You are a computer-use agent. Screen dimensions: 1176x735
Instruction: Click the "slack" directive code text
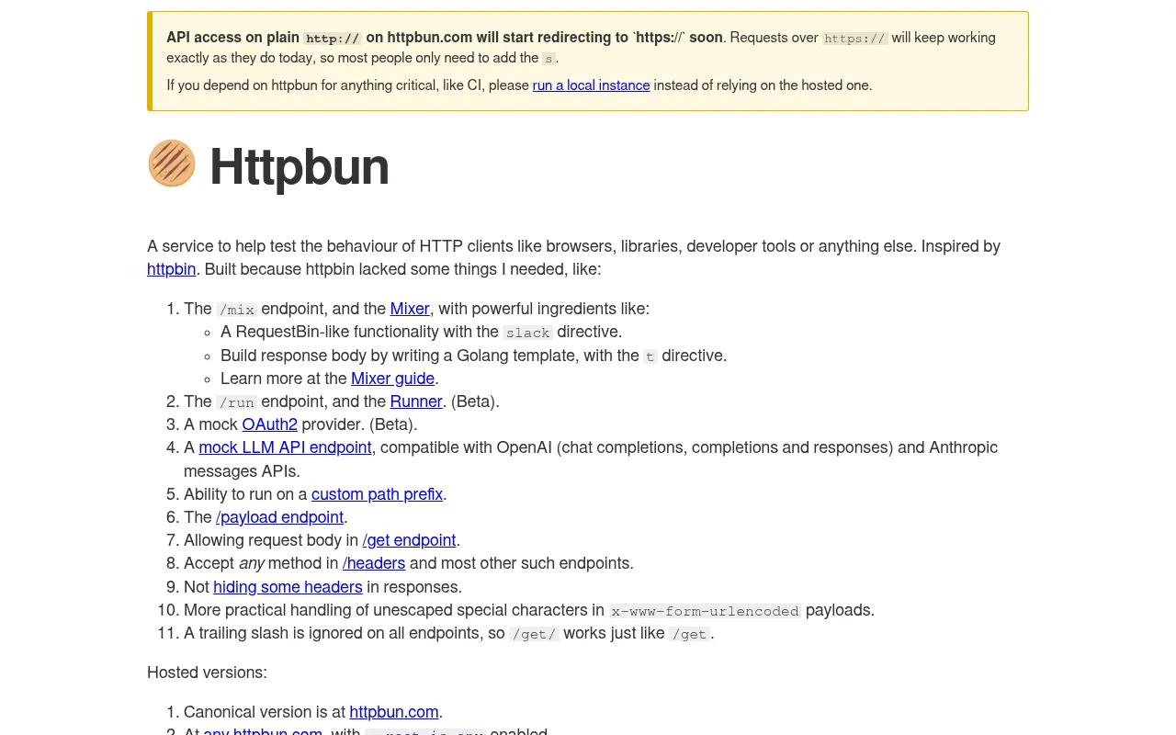(x=528, y=333)
